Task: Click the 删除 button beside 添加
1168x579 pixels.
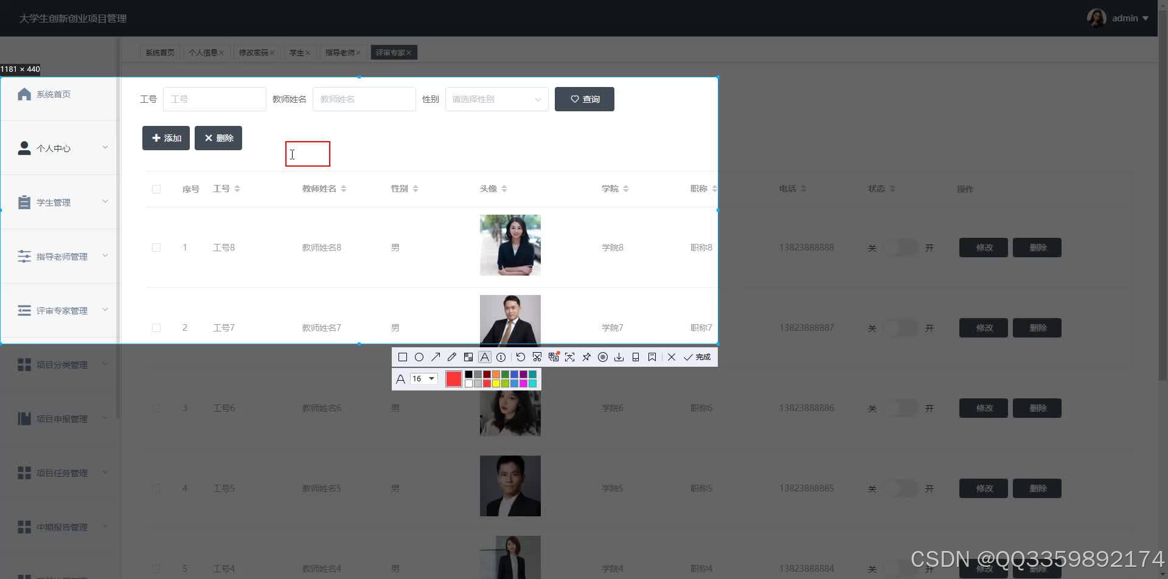Action: [x=218, y=138]
